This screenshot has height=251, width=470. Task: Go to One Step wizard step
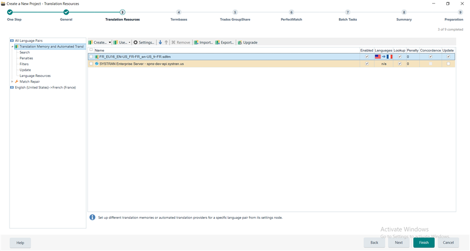[10, 12]
